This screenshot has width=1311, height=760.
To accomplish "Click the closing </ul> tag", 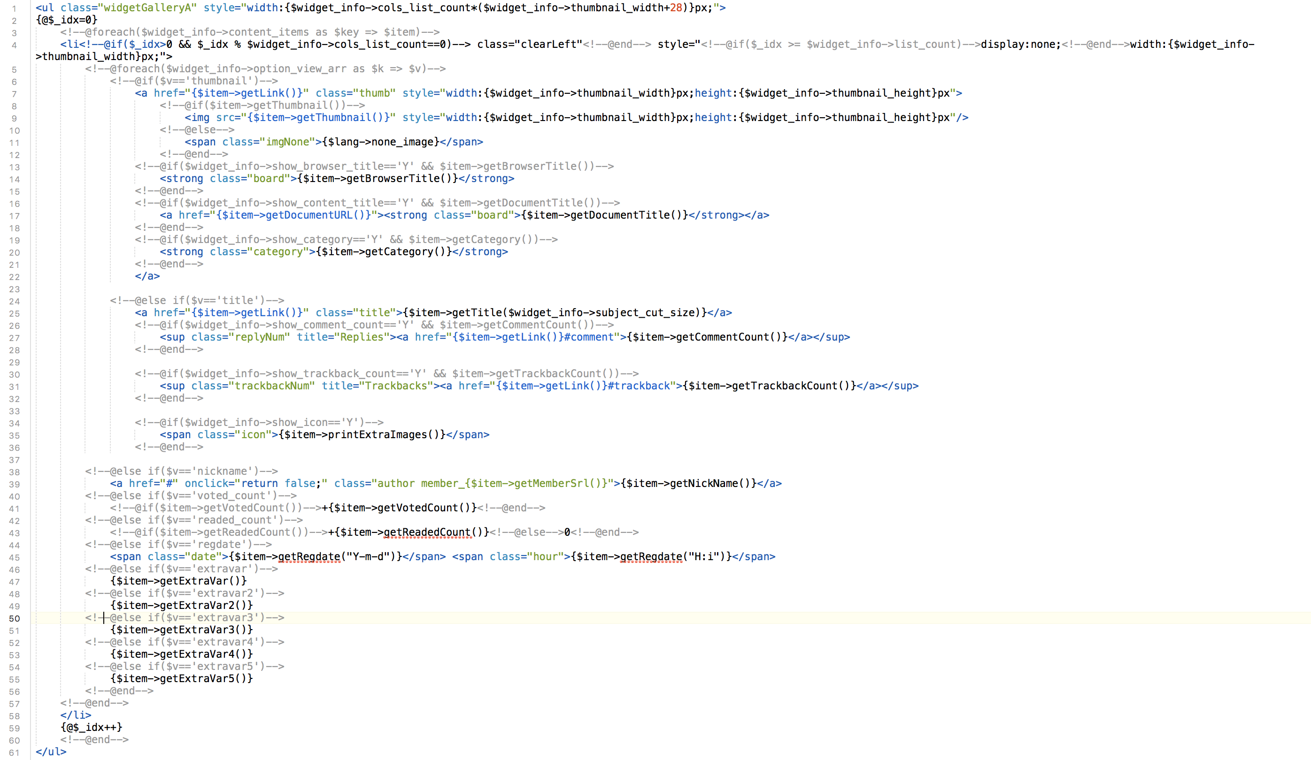I will tap(51, 752).
